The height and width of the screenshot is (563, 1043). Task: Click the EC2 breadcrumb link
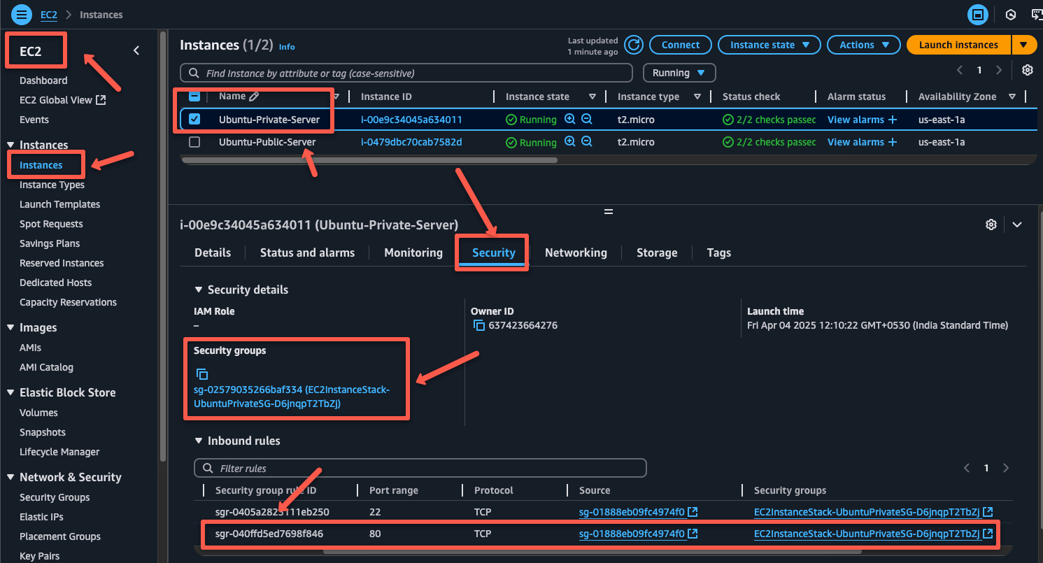pyautogui.click(x=49, y=14)
